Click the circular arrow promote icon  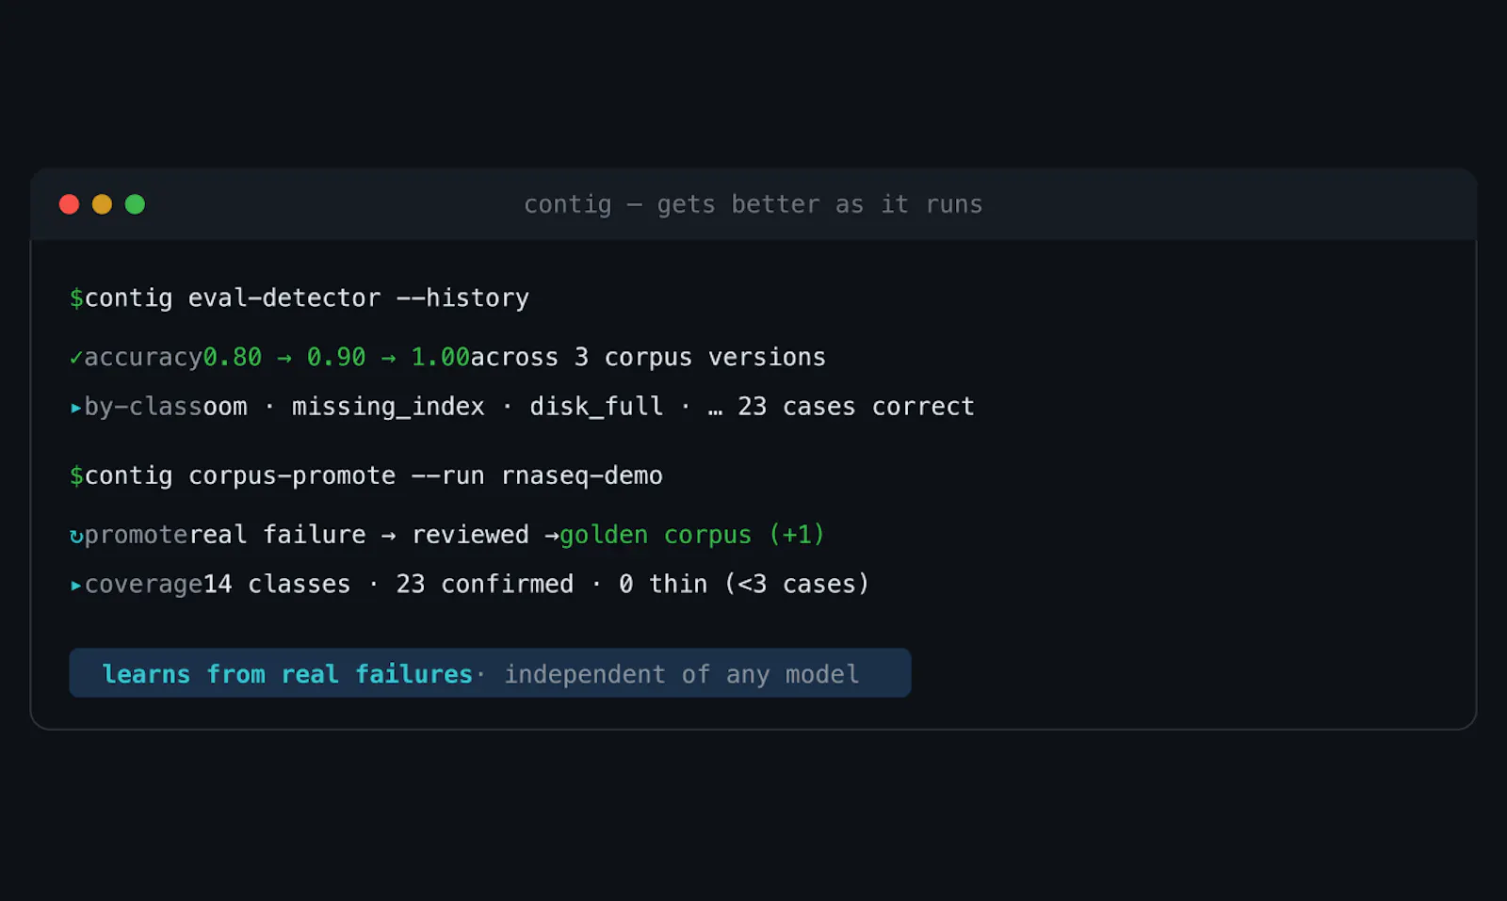(x=76, y=536)
